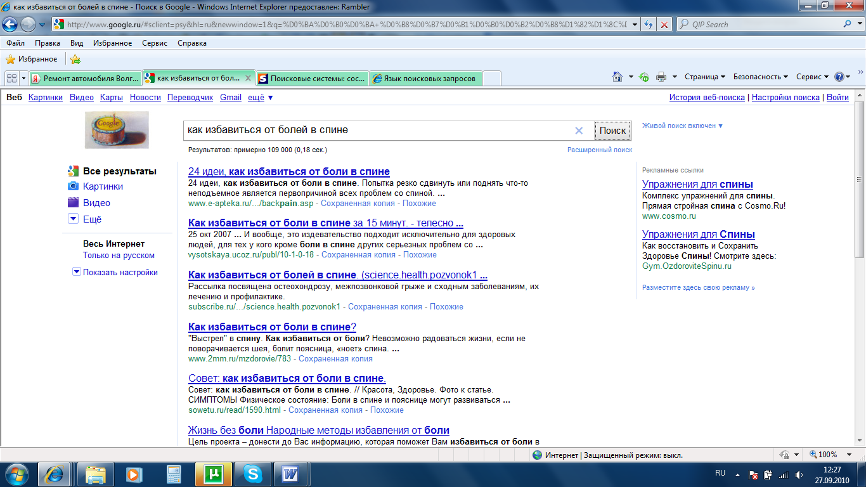Refresh the page via address bar icon
Image resolution: width=866 pixels, height=487 pixels.
pyautogui.click(x=649, y=25)
